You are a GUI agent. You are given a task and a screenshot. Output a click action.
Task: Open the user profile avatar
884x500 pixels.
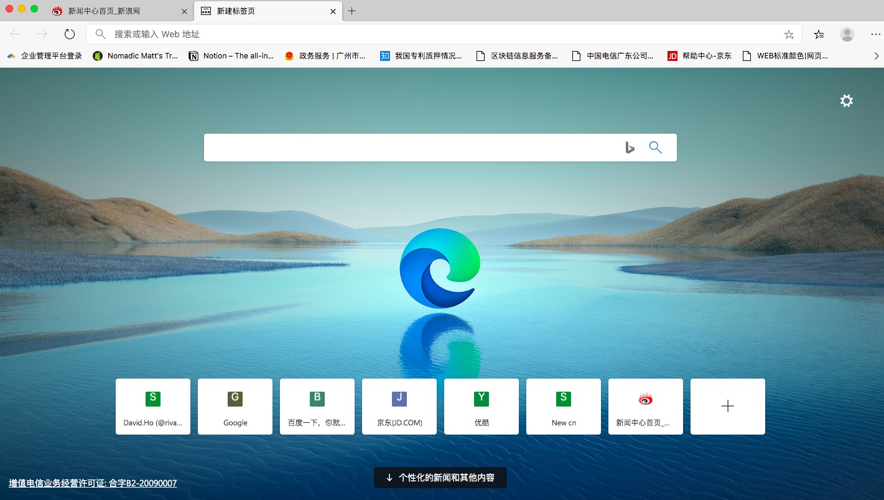pyautogui.click(x=847, y=34)
